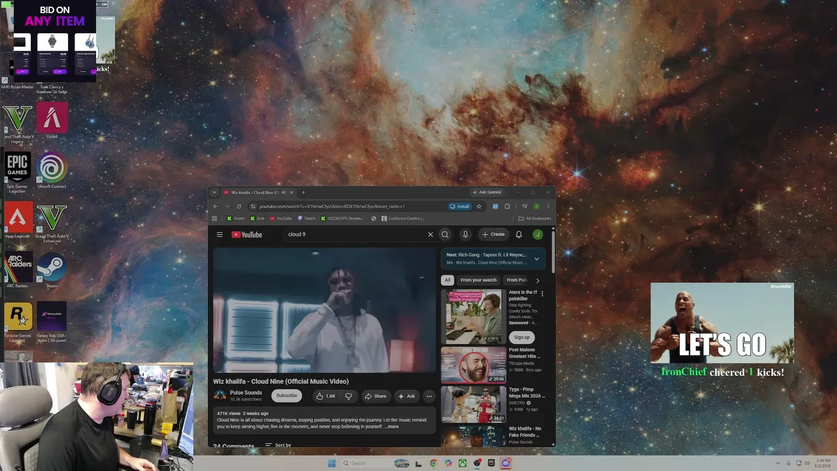Image resolution: width=837 pixels, height=471 pixels.
Task: Open the YouTube bookmark in bookmarks bar
Action: click(x=281, y=218)
